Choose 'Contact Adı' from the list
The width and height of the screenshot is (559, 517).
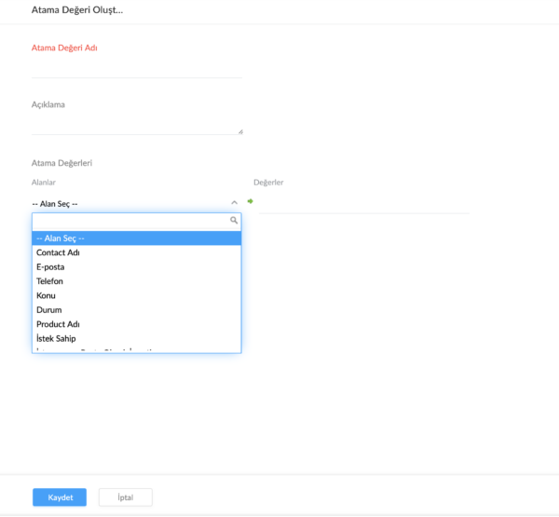tap(136, 252)
